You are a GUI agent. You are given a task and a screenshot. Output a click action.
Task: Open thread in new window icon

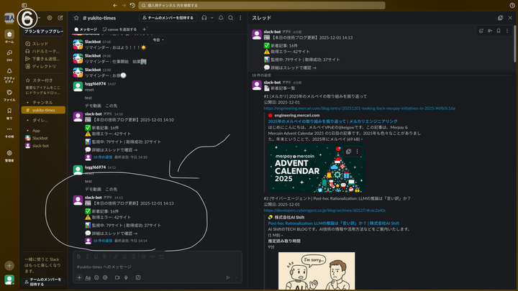(500, 18)
